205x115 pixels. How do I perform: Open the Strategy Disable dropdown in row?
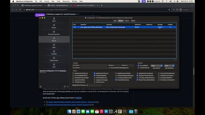(161, 27)
